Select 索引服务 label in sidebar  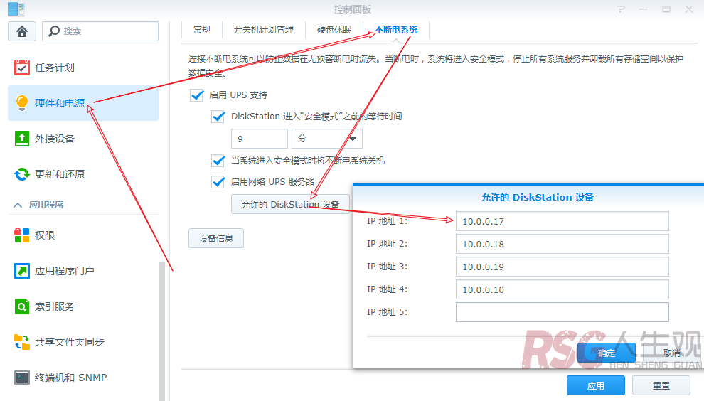[55, 306]
